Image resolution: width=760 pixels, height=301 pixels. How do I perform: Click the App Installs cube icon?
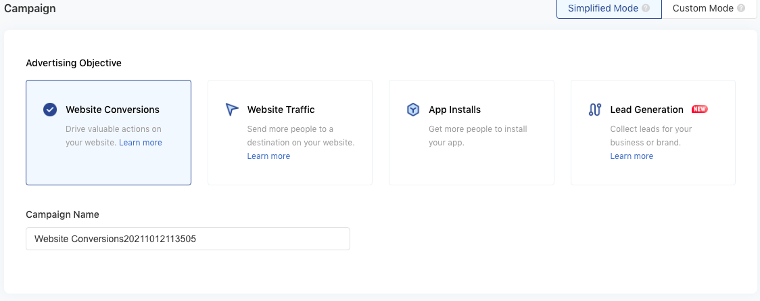tap(413, 110)
